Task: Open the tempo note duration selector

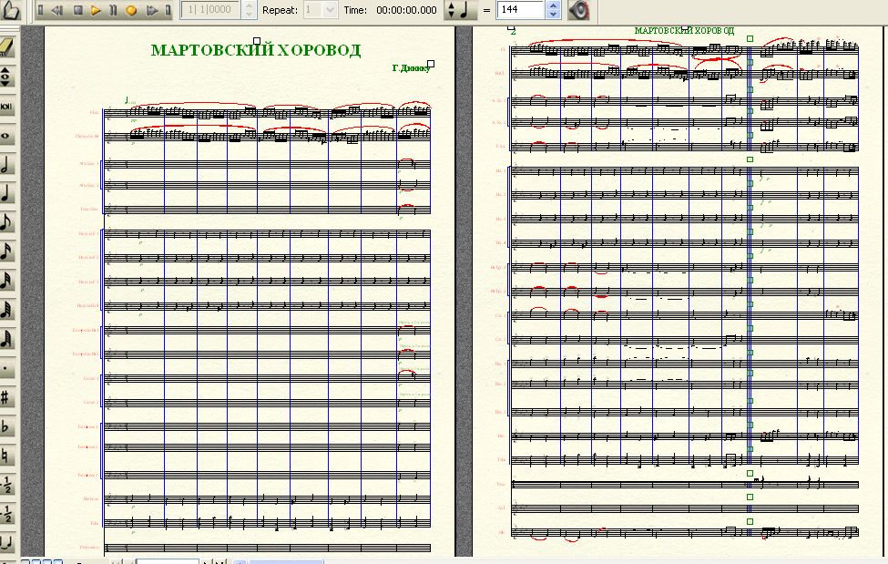Action: (459, 10)
